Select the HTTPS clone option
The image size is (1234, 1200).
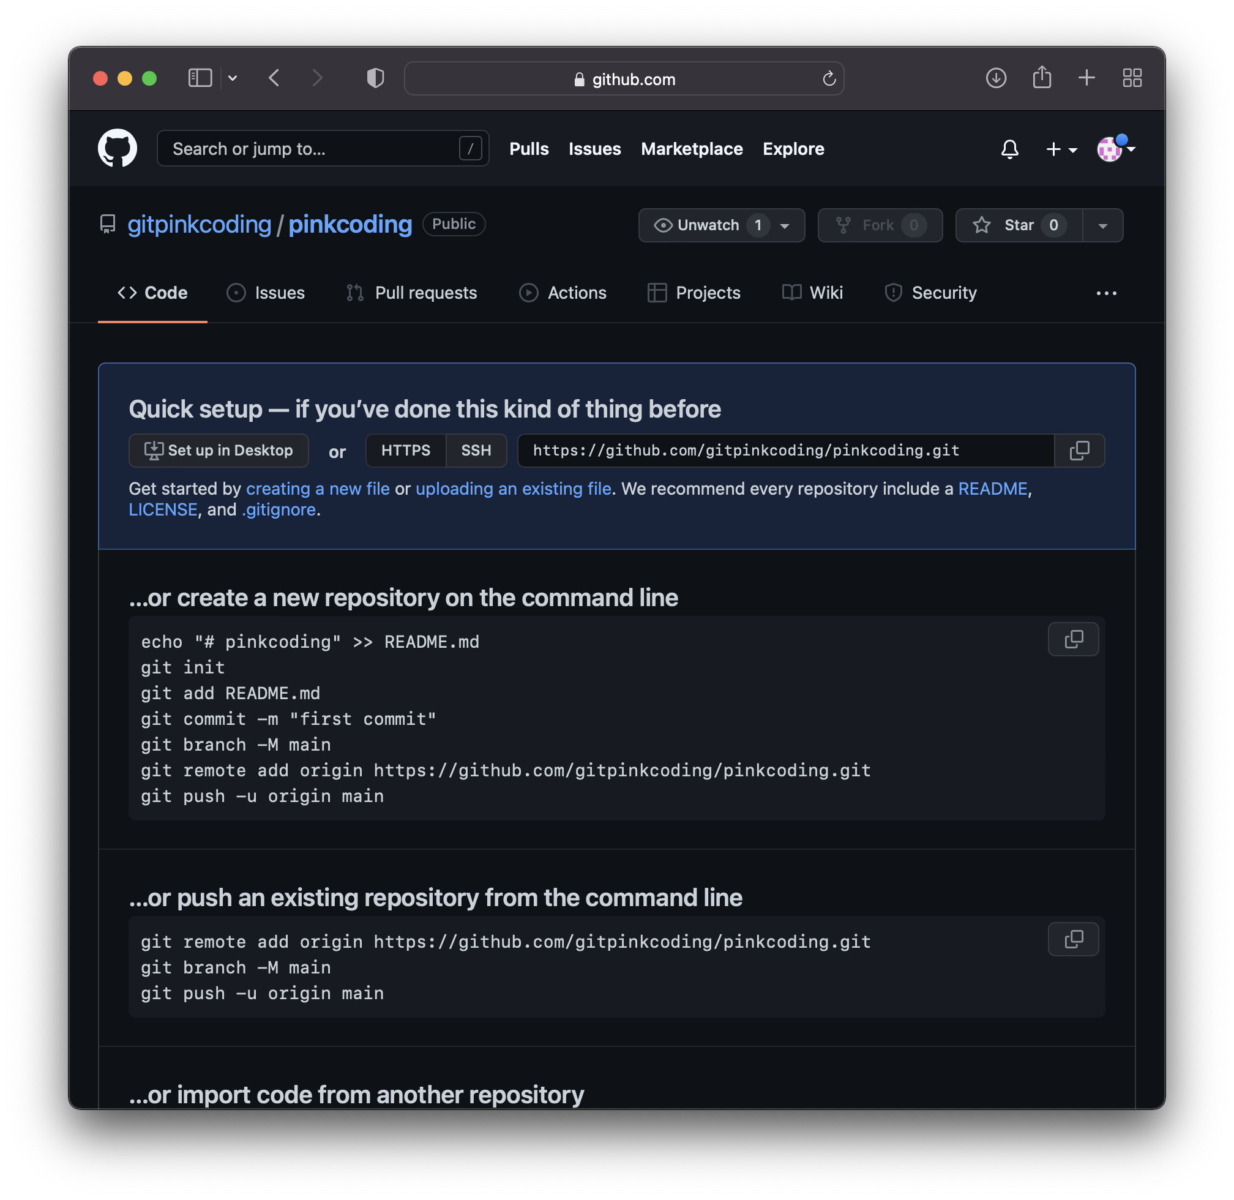pos(406,450)
